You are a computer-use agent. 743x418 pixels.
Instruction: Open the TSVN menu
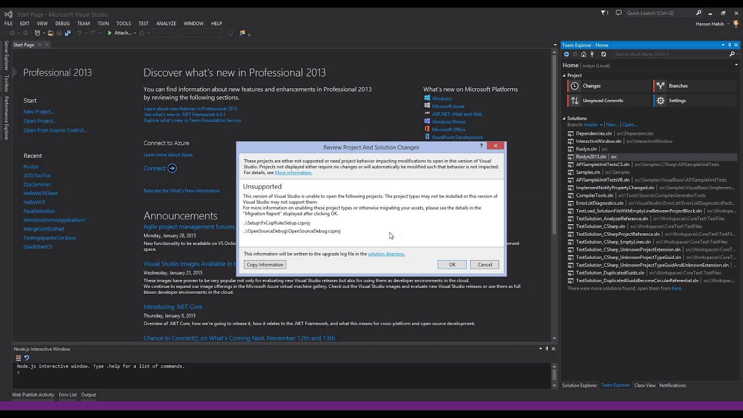click(x=103, y=24)
